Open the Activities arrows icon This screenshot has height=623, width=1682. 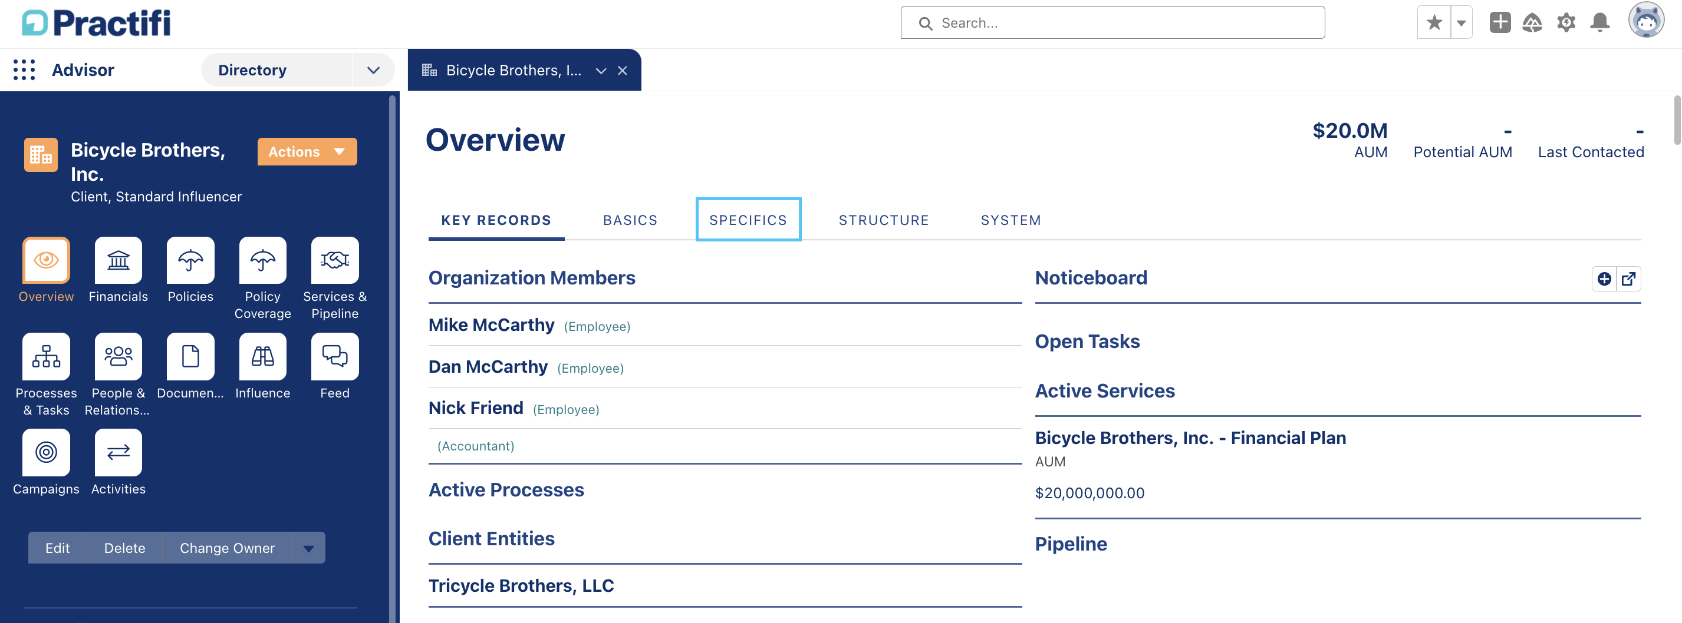pyautogui.click(x=118, y=452)
